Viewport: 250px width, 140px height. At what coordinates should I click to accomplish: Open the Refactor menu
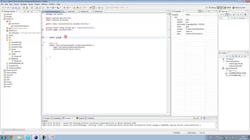point(44,4)
